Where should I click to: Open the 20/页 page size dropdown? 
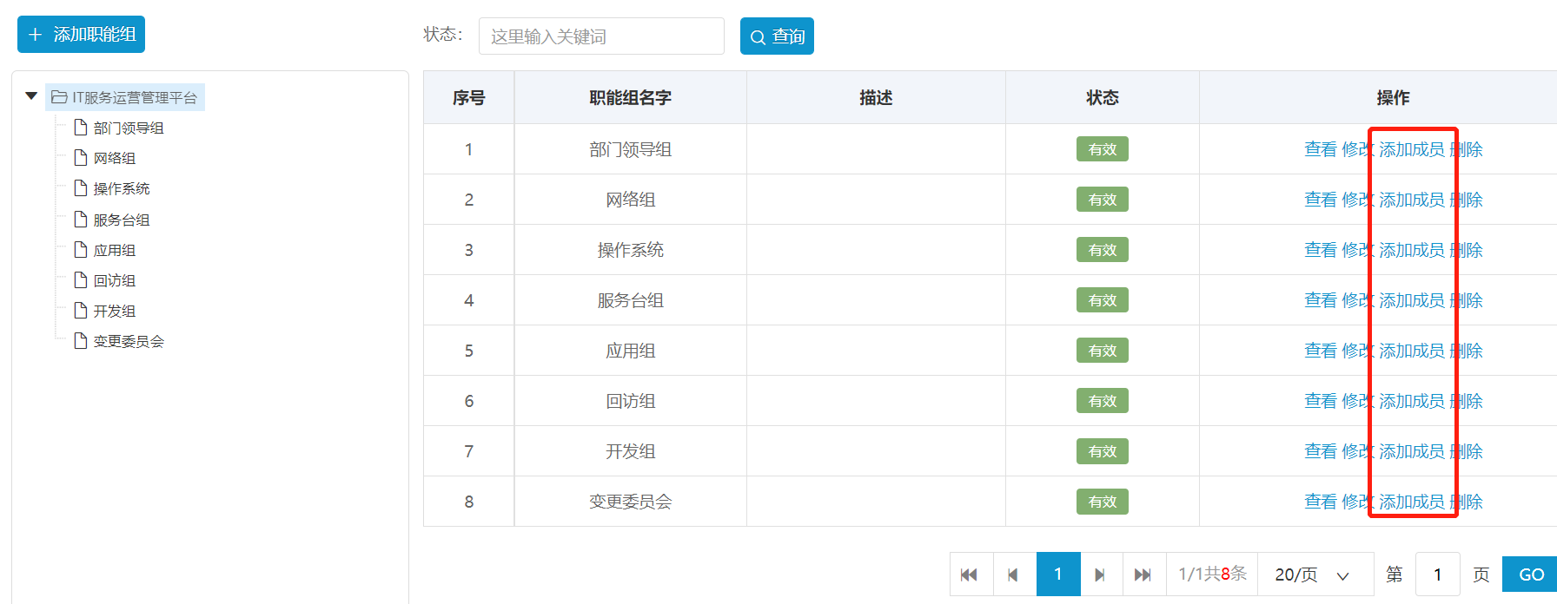(1314, 574)
